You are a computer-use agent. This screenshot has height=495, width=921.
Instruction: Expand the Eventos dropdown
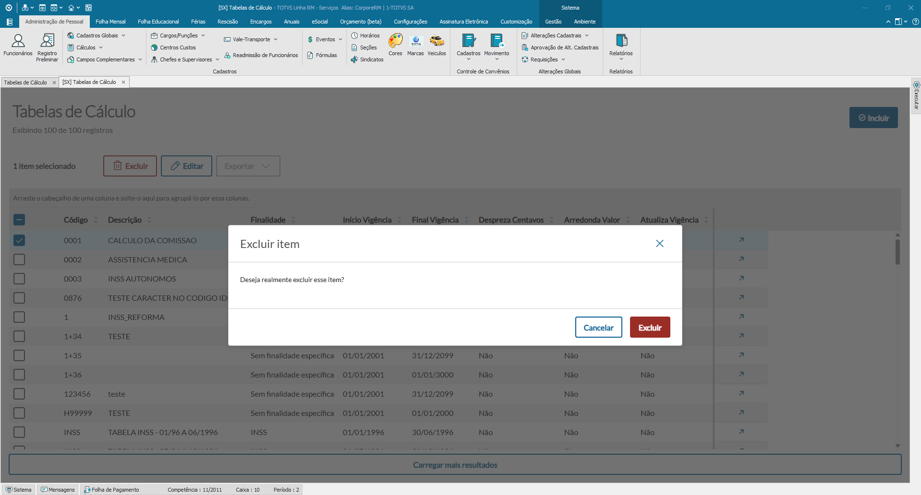click(x=340, y=39)
